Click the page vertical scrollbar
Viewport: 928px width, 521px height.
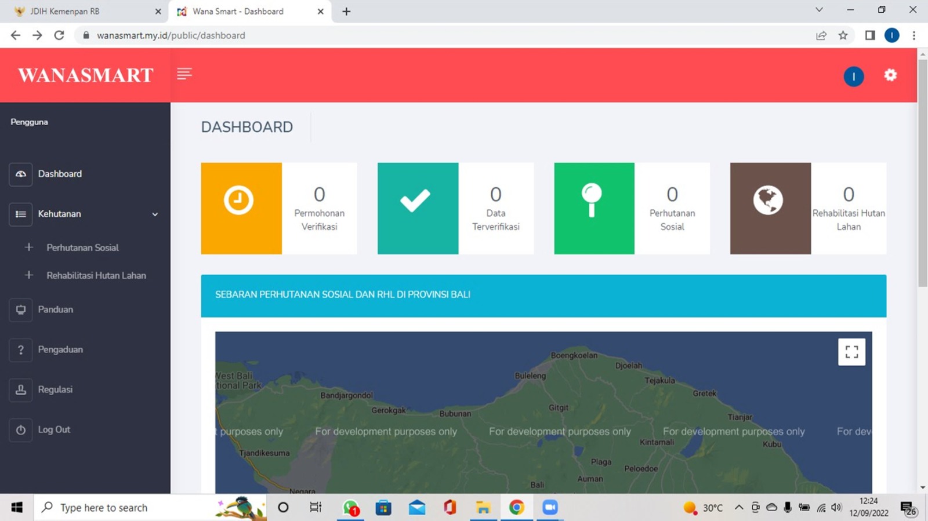click(922, 174)
